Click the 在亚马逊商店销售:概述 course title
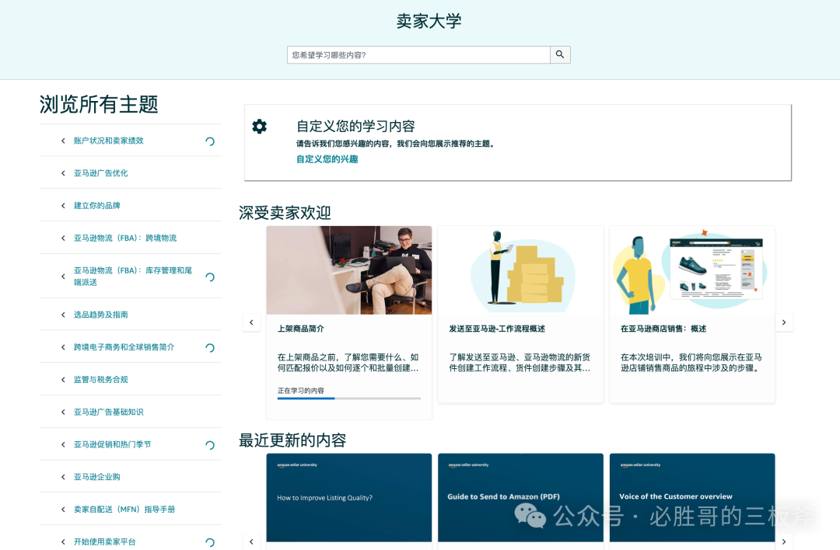The height and width of the screenshot is (550, 840). point(663,329)
